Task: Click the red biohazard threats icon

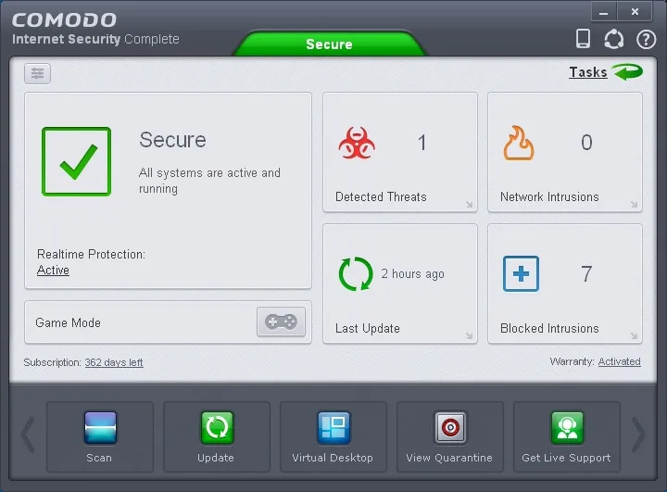Action: coord(357,143)
